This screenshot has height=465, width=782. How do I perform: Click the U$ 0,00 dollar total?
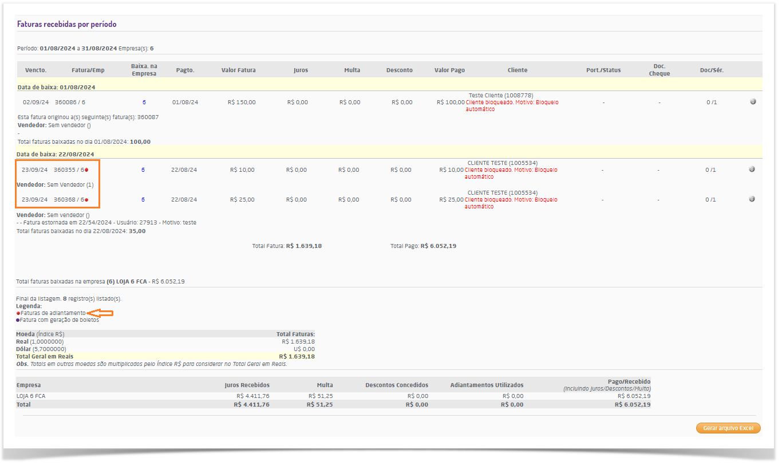point(304,349)
